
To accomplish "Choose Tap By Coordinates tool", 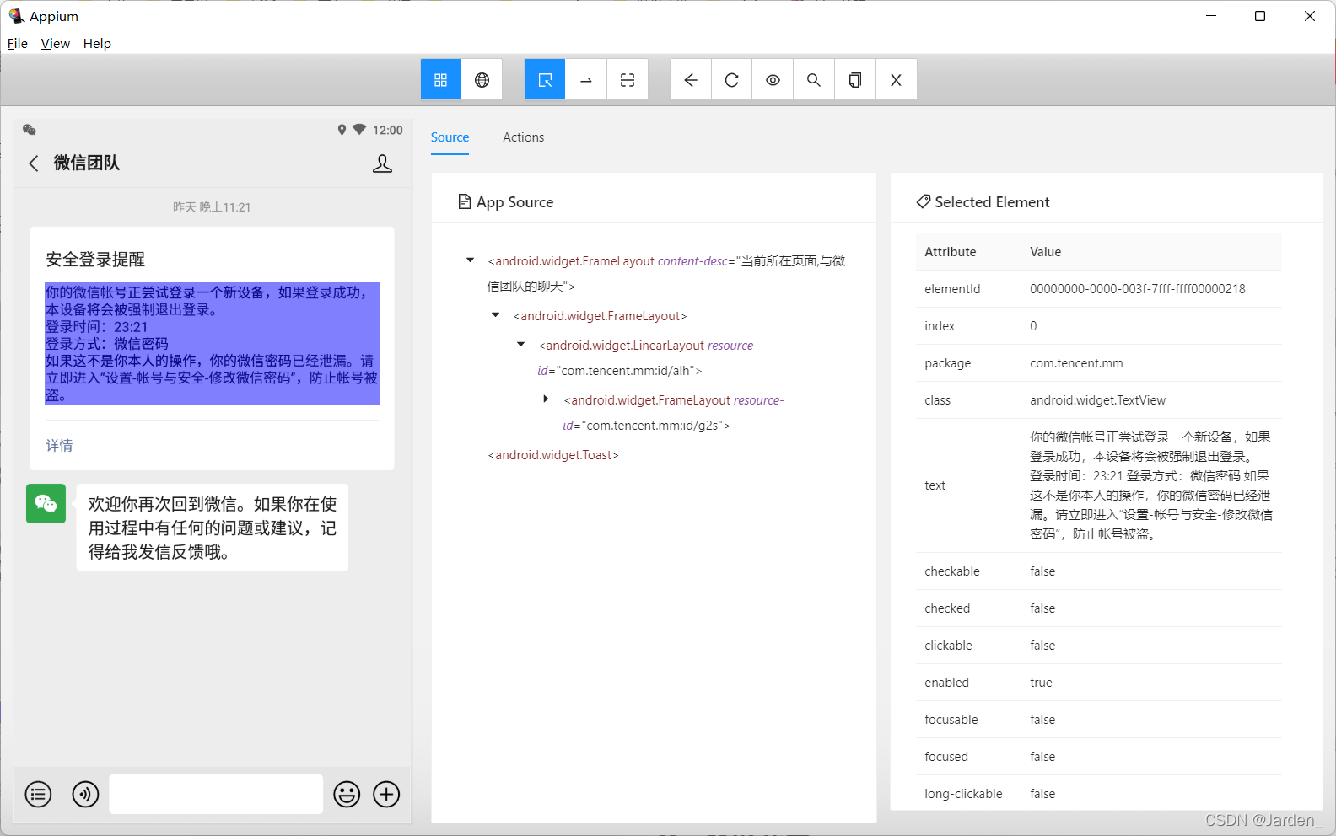I will [x=628, y=80].
